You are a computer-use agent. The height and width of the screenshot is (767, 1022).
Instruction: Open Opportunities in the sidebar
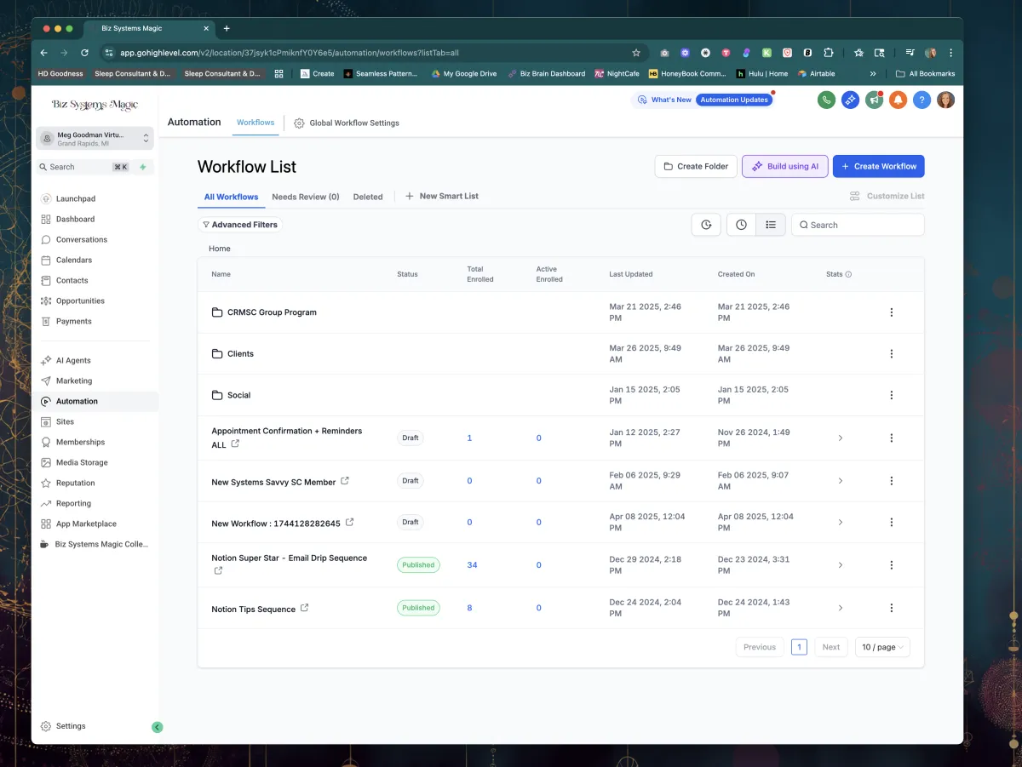click(80, 301)
